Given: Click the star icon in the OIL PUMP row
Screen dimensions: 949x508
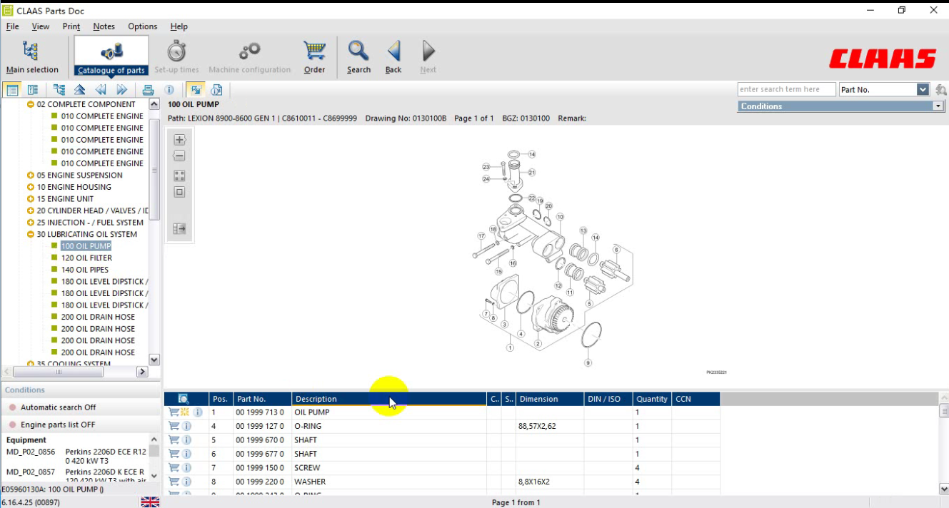Looking at the screenshot, I should (x=185, y=412).
